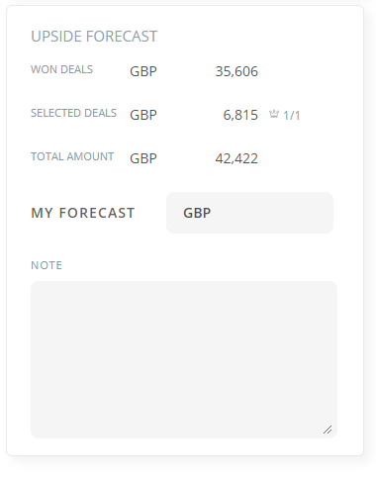Image resolution: width=376 pixels, height=479 pixels.
Task: Click the total amount value 42,422
Action: click(236, 158)
